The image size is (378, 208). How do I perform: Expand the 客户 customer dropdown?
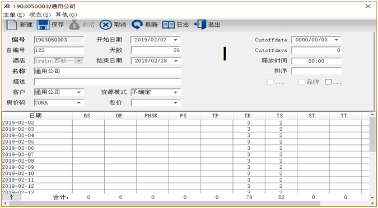point(79,92)
